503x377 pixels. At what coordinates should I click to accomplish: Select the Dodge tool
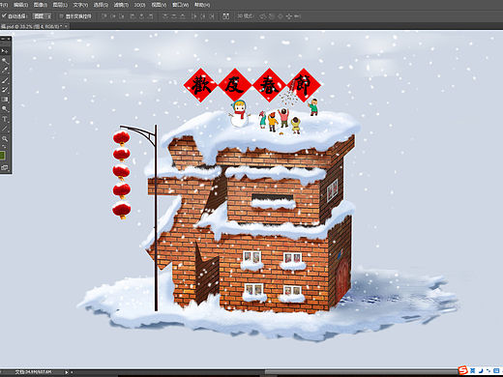(x=5, y=109)
